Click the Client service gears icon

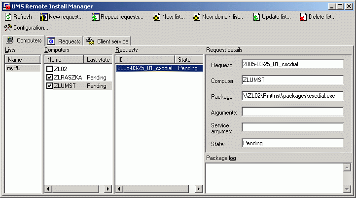click(90, 41)
